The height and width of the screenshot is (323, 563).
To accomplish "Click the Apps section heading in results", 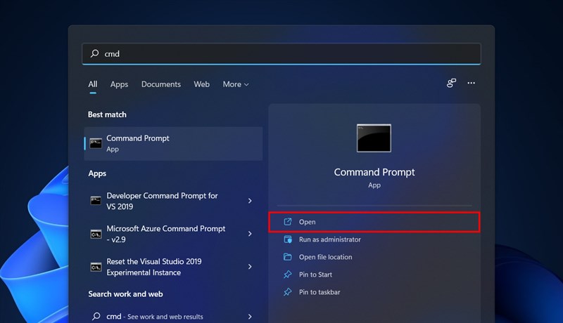I will [97, 173].
